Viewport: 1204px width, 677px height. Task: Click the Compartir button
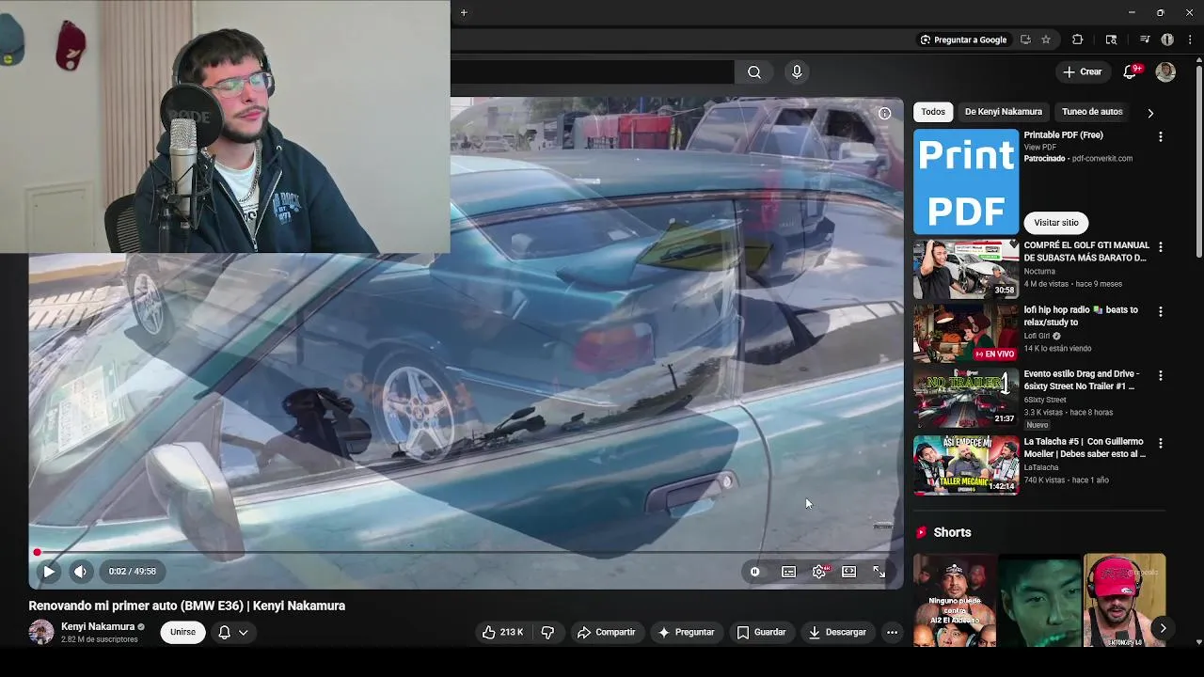pos(606,632)
